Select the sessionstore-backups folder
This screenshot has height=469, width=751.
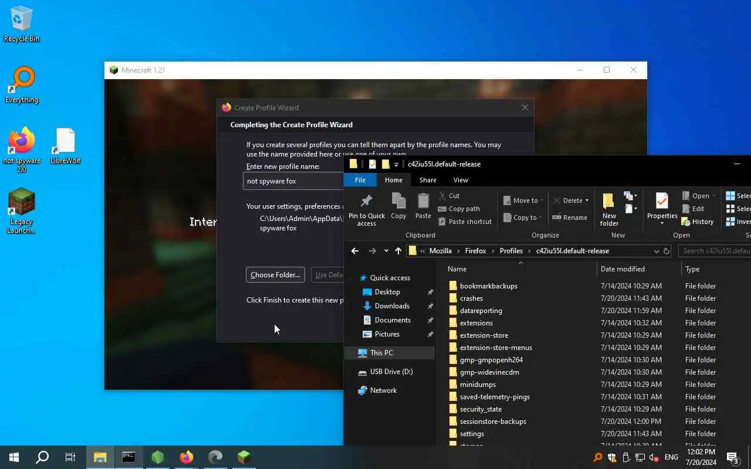coord(493,422)
